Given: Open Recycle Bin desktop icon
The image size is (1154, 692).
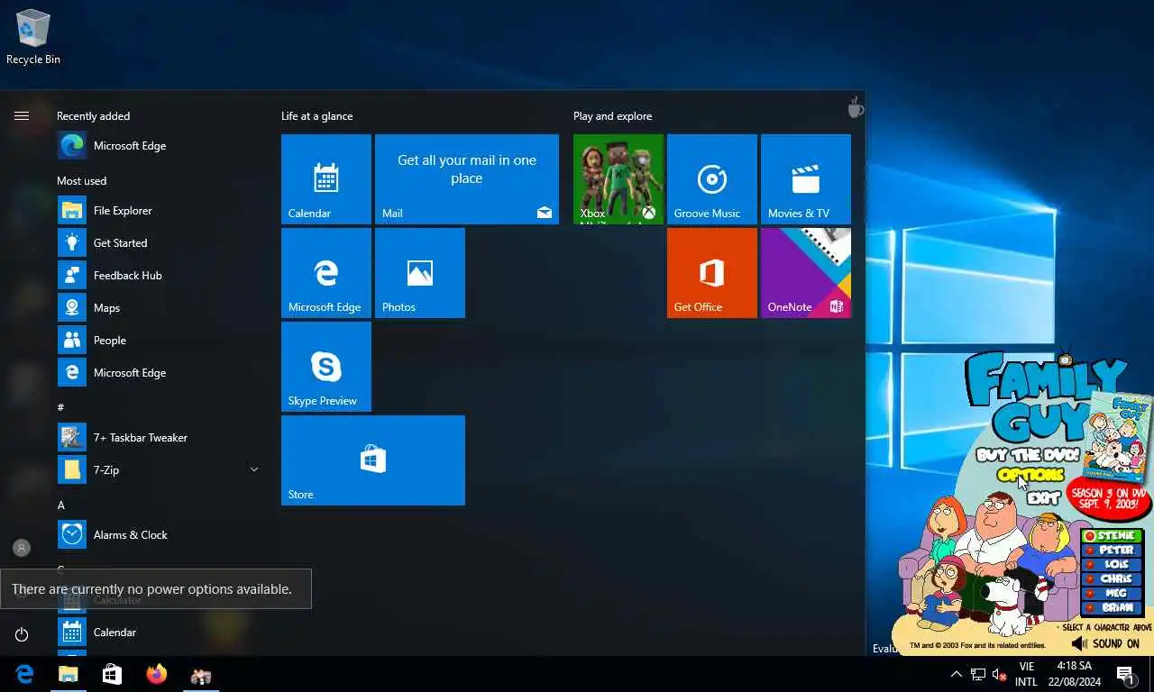Looking at the screenshot, I should coord(33,37).
